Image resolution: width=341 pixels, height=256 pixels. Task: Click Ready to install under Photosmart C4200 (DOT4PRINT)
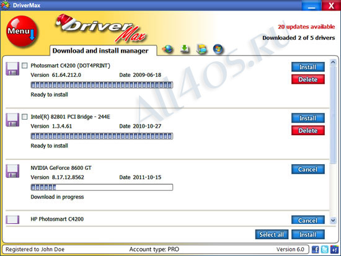click(x=49, y=95)
